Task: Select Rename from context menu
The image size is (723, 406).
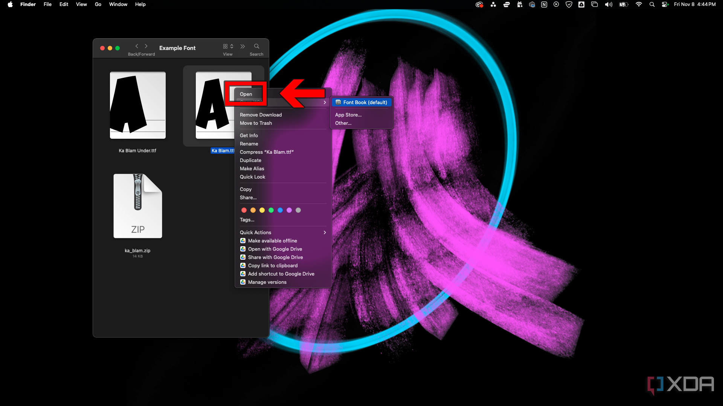Action: point(249,143)
